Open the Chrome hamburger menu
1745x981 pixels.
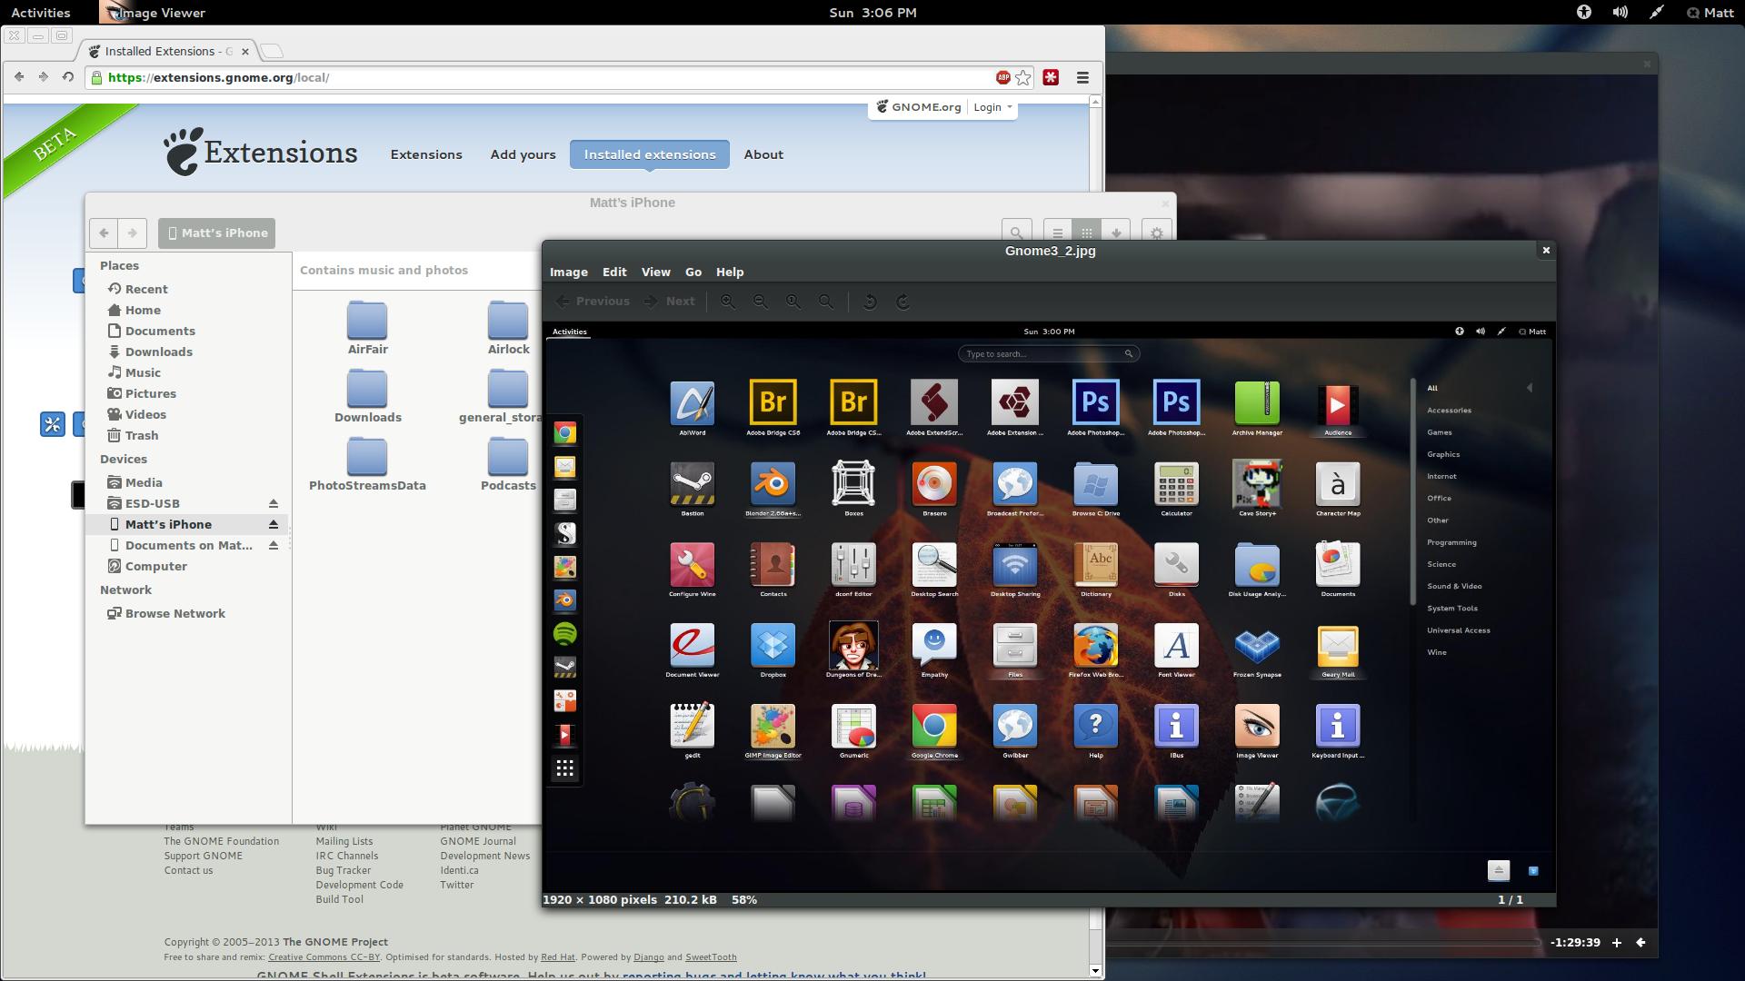1082,77
